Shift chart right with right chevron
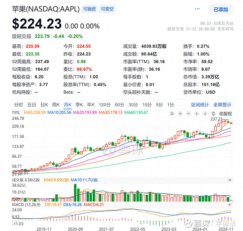Screen dimensions: 243x231 point(205,114)
